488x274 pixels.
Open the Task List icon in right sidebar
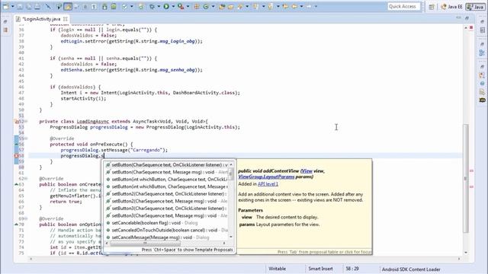coord(482,30)
